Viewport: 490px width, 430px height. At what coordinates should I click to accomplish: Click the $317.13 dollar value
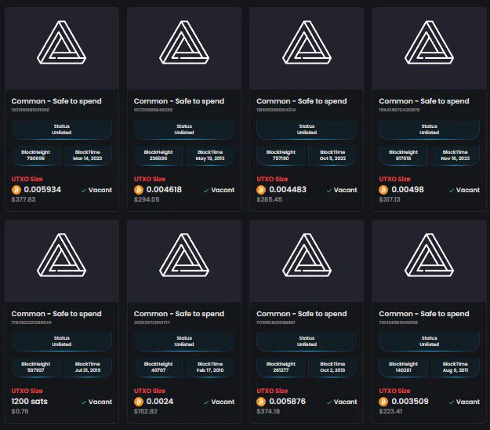pos(390,199)
